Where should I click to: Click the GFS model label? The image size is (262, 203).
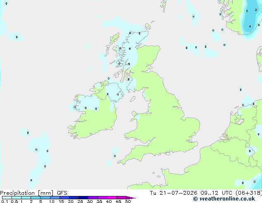click(x=62, y=193)
